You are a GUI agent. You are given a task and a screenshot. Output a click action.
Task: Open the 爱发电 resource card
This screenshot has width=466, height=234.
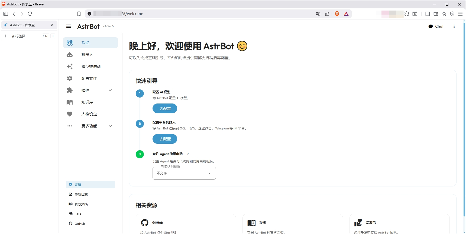(400, 224)
